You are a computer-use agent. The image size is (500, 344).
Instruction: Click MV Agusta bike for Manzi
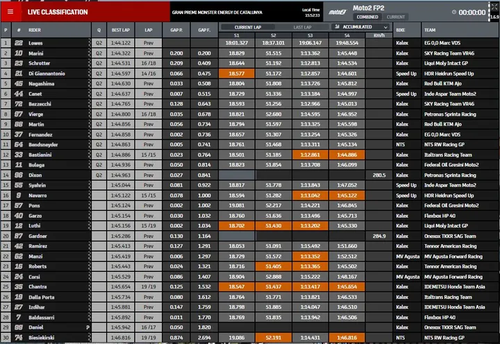(x=408, y=257)
